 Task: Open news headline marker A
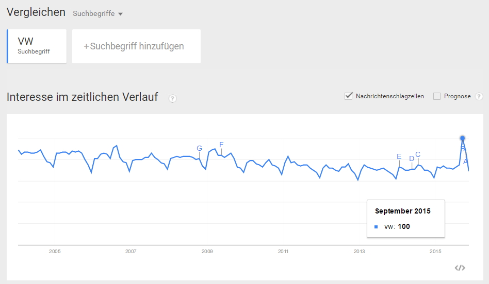tap(465, 162)
